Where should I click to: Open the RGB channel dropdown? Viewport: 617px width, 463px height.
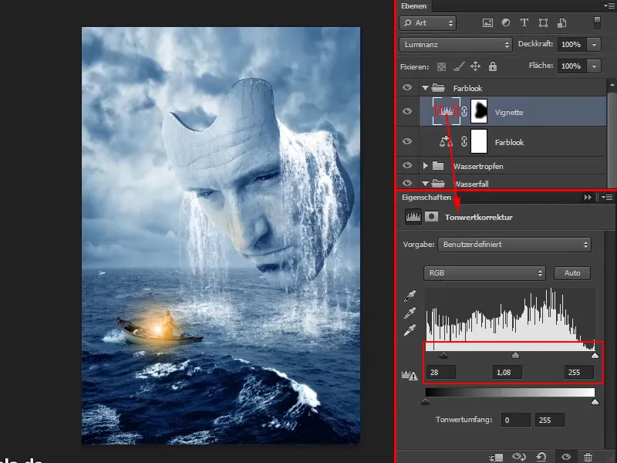tap(484, 273)
